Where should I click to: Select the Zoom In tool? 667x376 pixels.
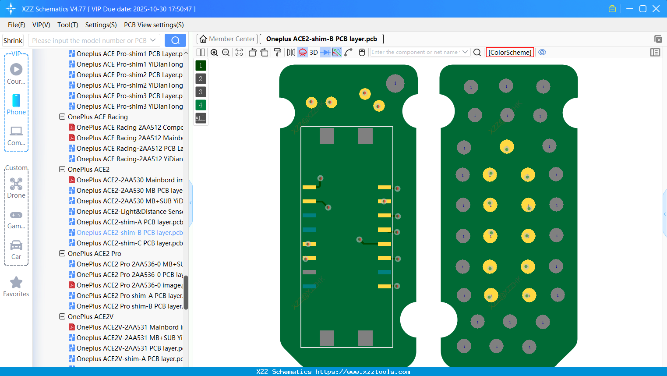[x=214, y=52]
